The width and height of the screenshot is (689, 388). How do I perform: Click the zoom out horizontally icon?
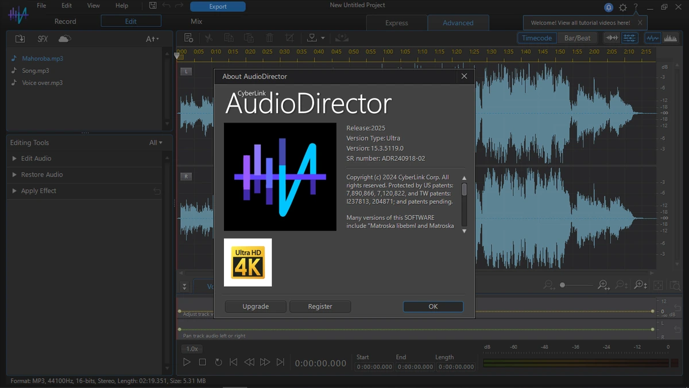tap(549, 285)
